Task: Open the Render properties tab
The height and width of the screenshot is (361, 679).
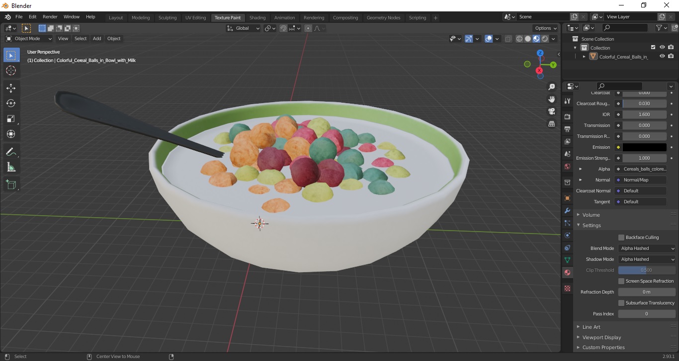Action: click(567, 117)
